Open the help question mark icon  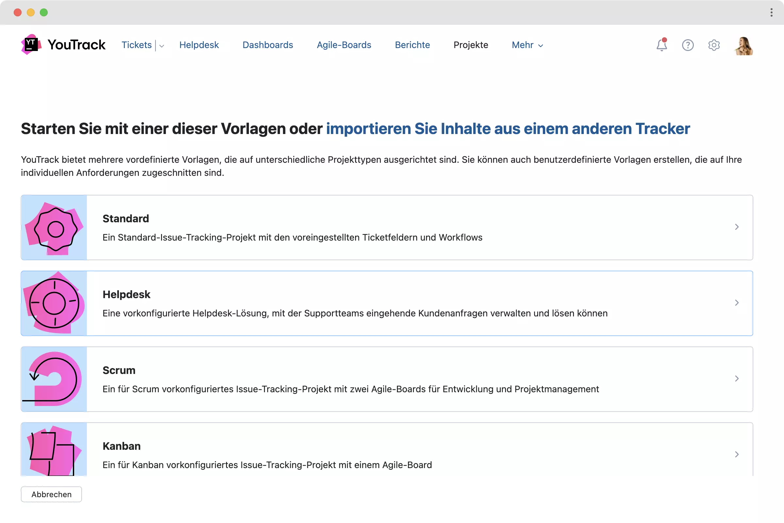688,45
